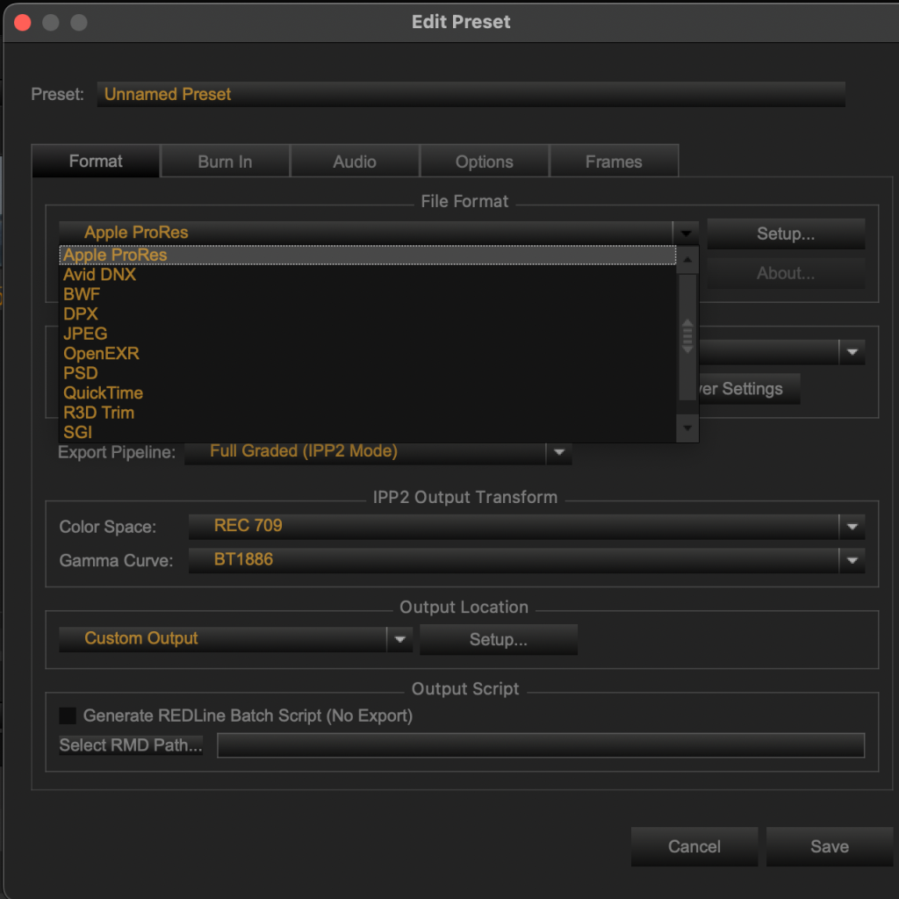
Task: Open the Audio tab
Action: coord(355,162)
